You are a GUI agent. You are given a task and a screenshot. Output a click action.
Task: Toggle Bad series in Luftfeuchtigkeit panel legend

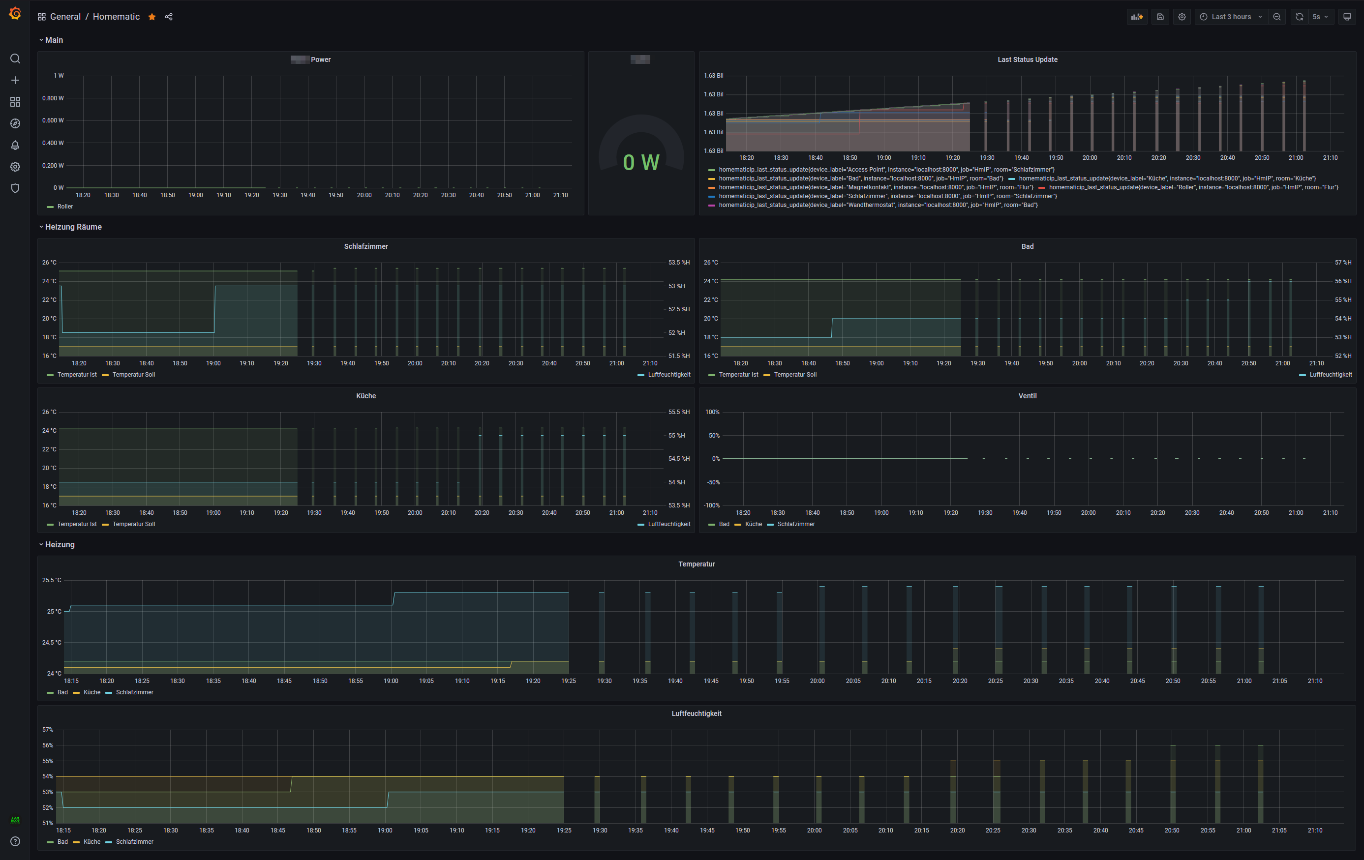click(x=62, y=842)
